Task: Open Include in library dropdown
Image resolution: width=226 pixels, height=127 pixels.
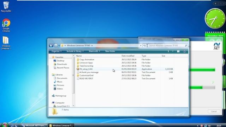Action: pos(75,51)
